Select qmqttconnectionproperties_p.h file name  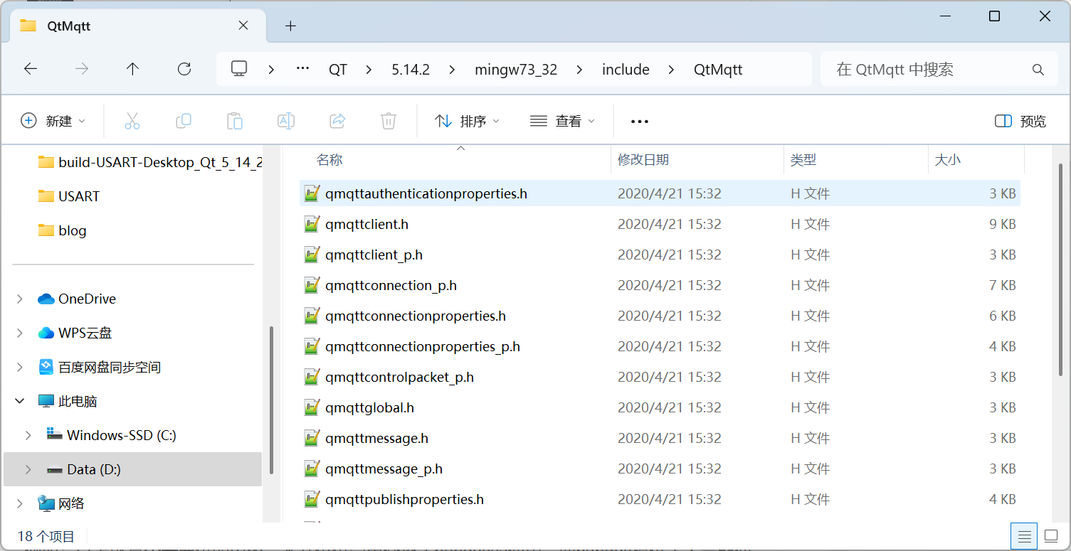(423, 346)
